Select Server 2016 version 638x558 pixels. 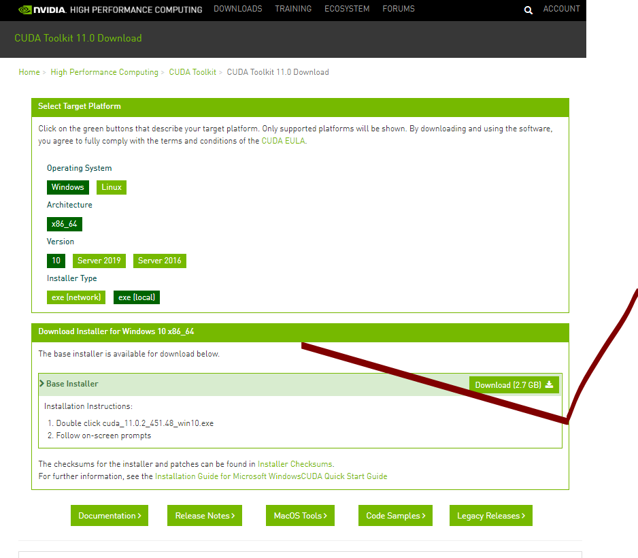159,261
